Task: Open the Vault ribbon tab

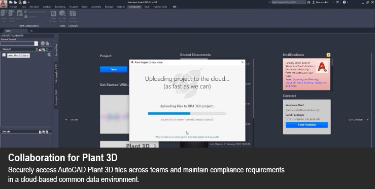Action: click(147, 7)
